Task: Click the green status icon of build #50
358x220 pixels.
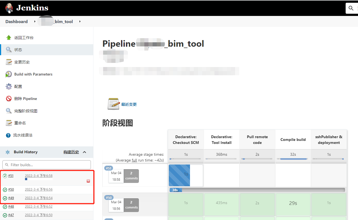Action: tap(5, 190)
